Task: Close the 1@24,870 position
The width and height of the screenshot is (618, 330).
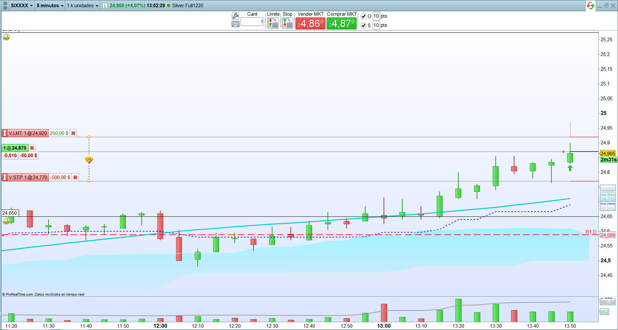Action: tap(32, 148)
